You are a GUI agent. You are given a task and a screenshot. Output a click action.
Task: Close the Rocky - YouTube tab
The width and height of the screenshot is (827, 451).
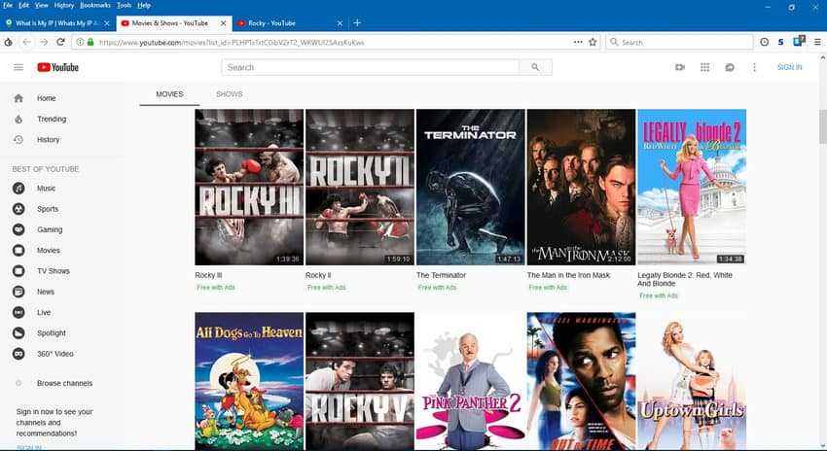point(340,23)
